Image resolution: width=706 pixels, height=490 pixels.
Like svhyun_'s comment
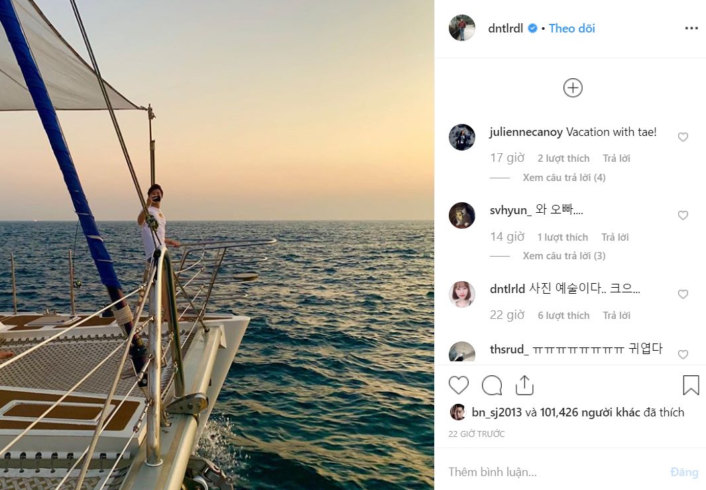(683, 215)
